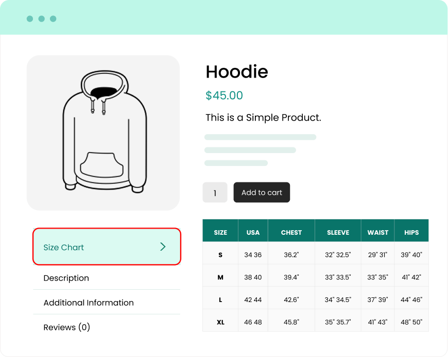Expand the Size Chart chevron arrow
Viewport: 448px width, 357px height.
[x=163, y=247]
